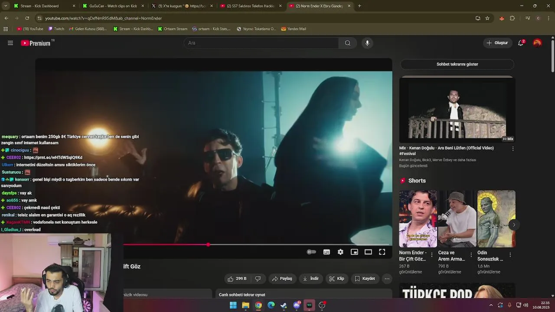The image size is (555, 312).
Task: Open Norm Ender Bir Çift Göz short
Action: pyautogui.click(x=418, y=219)
